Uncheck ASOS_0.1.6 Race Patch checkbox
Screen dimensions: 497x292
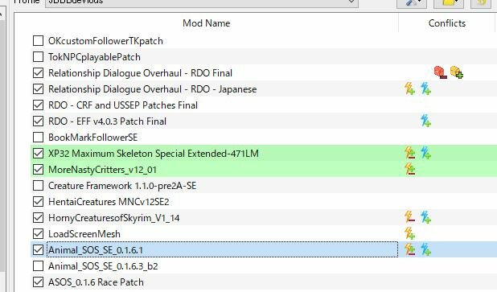point(38,282)
